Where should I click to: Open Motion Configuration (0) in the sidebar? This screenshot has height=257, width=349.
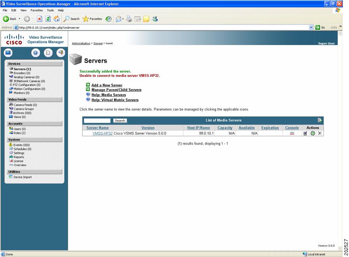pos(30,89)
